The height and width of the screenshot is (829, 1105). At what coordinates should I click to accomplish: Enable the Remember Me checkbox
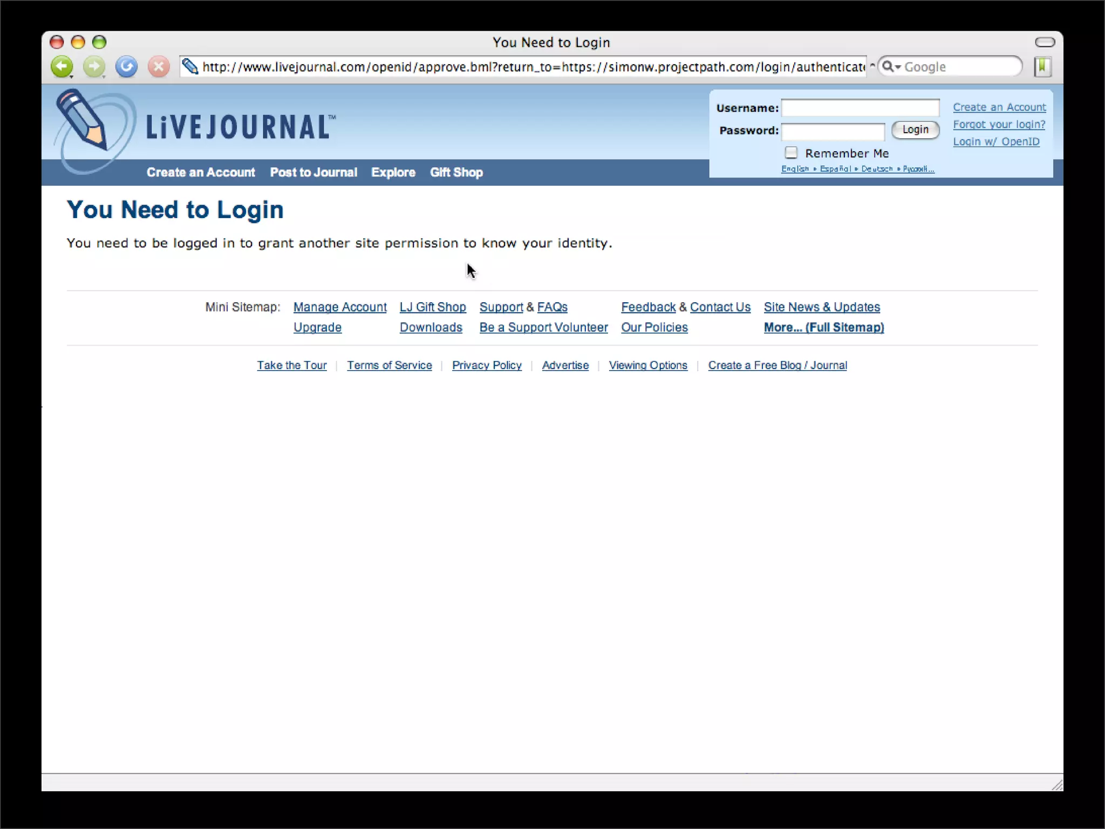(x=791, y=153)
